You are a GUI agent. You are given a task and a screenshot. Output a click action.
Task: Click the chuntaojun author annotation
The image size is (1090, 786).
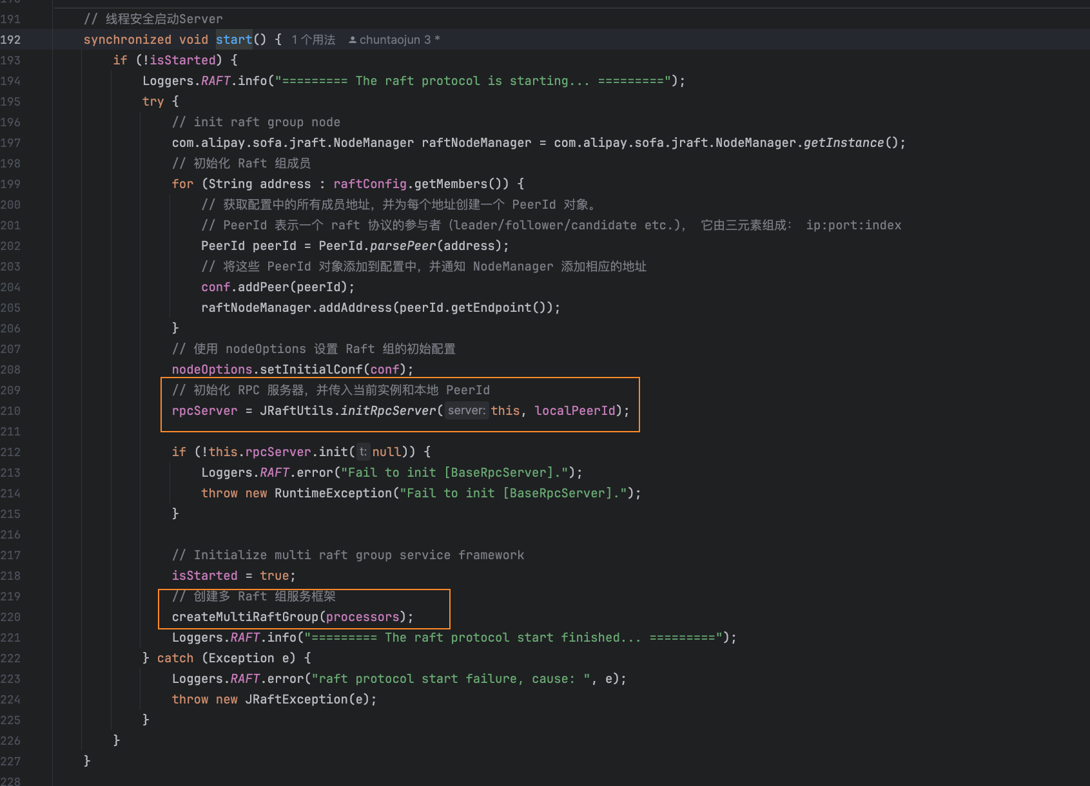pyautogui.click(x=394, y=40)
